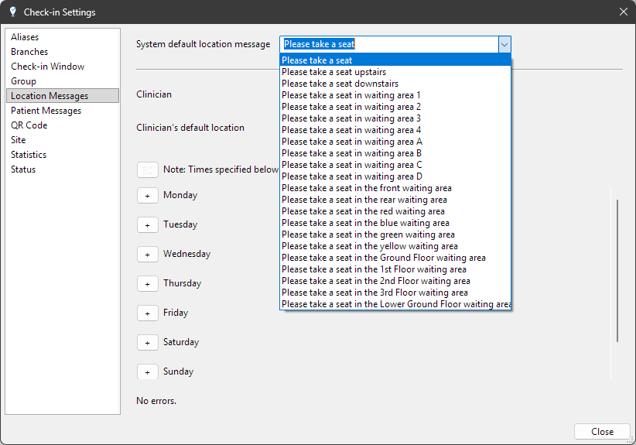Expand the Wednesday schedule with plus button

pyautogui.click(x=148, y=255)
